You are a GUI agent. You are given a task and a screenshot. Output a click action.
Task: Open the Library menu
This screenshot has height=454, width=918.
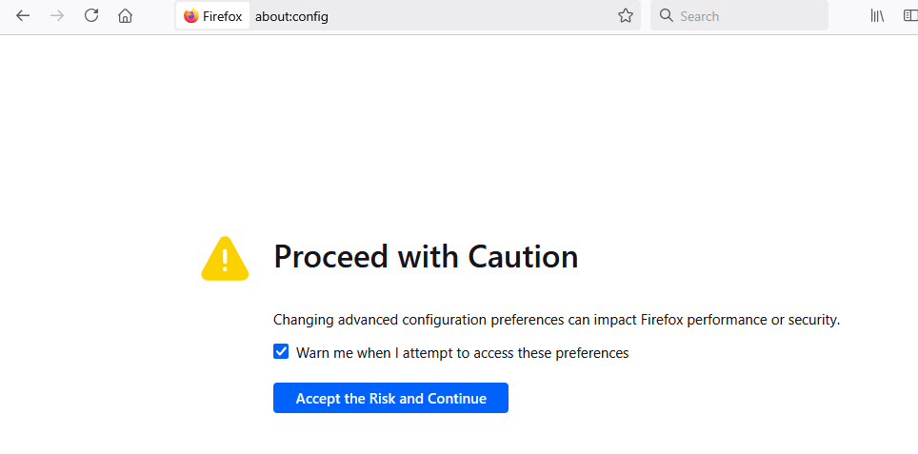point(877,16)
